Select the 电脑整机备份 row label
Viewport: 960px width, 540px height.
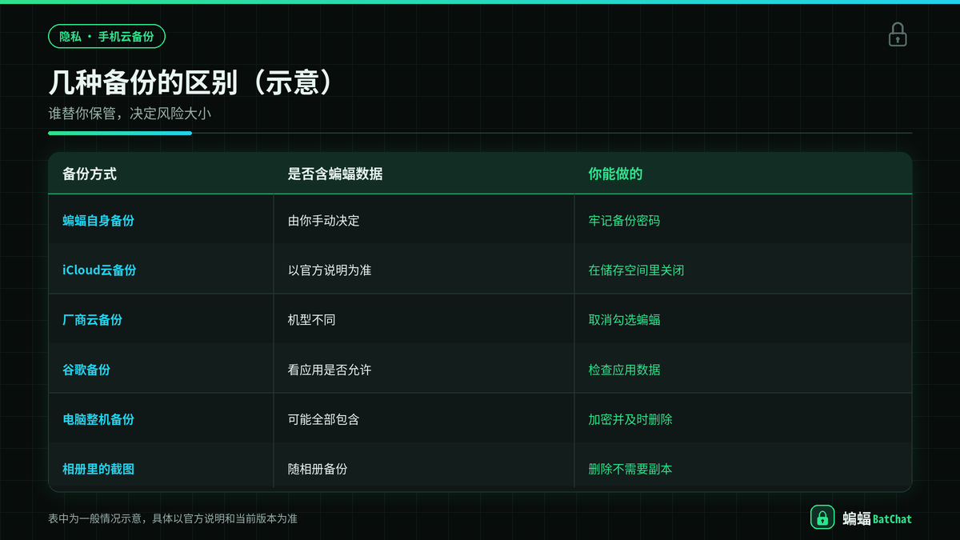tap(98, 419)
